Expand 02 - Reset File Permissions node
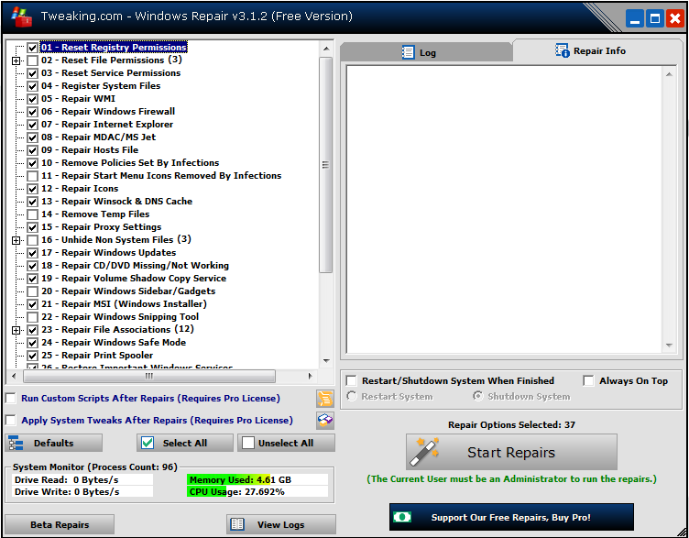 16,60
